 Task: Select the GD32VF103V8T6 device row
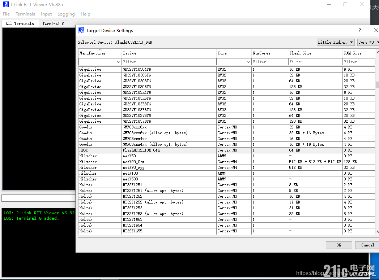pos(227,116)
